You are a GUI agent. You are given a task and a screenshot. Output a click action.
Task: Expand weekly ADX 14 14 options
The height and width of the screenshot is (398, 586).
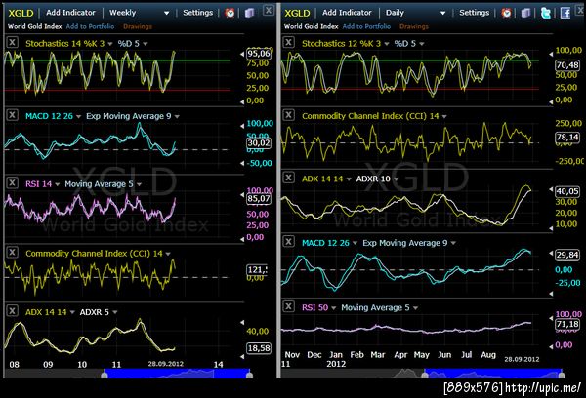coord(72,312)
